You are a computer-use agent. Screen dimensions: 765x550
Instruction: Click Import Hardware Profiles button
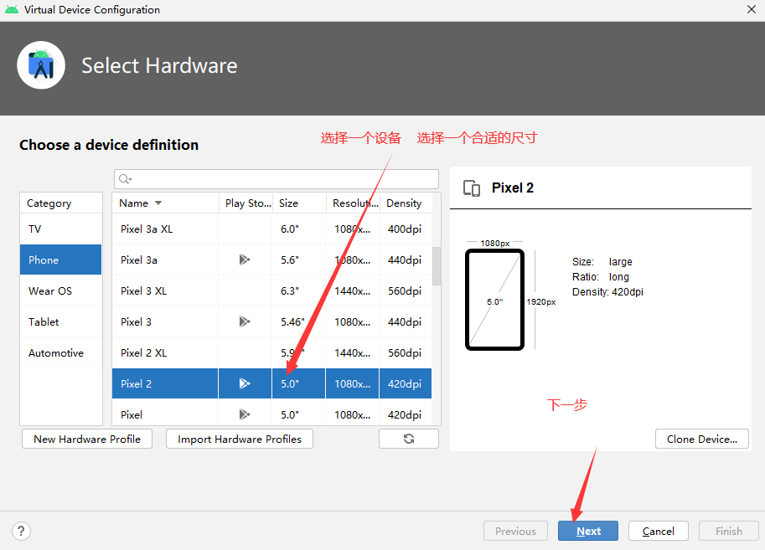click(240, 439)
